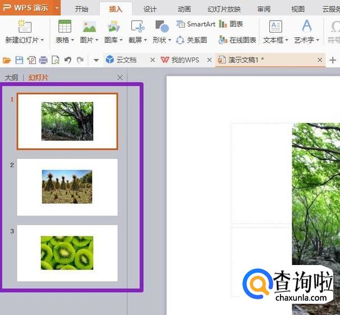Click the Picture (图片) insert icon

(89, 26)
